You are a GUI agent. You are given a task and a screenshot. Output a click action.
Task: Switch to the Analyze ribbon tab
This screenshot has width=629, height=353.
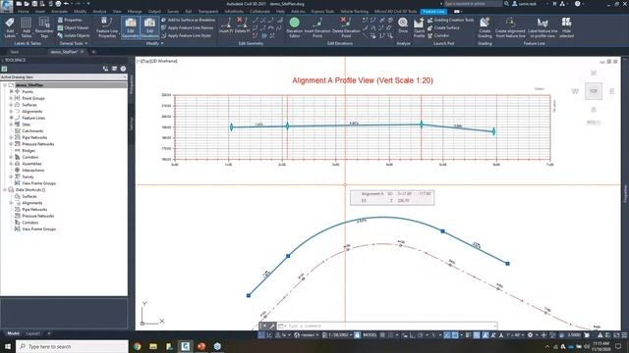pyautogui.click(x=99, y=11)
